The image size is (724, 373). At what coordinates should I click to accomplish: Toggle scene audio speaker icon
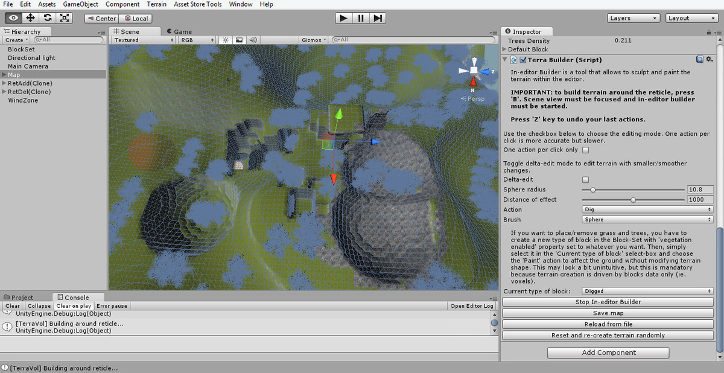[x=253, y=40]
